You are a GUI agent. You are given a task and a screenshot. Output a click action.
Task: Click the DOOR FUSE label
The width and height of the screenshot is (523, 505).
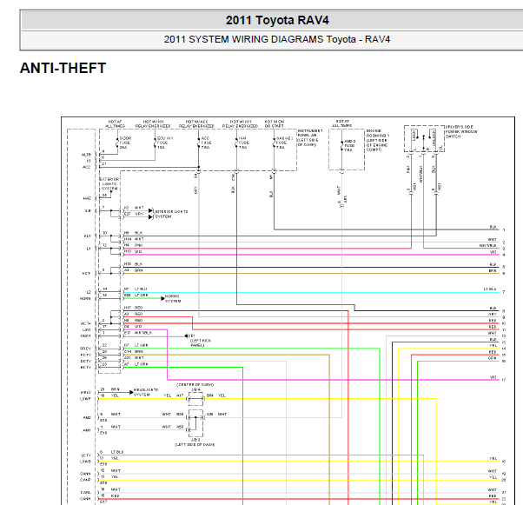coord(125,143)
